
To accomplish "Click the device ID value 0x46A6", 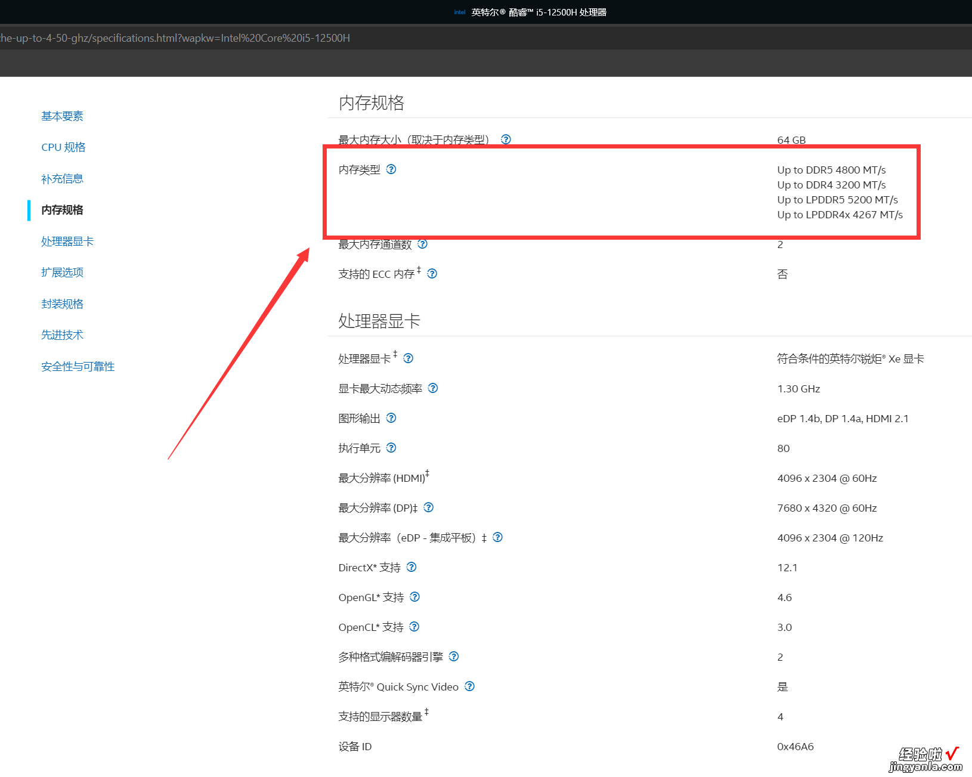I will coord(795,747).
